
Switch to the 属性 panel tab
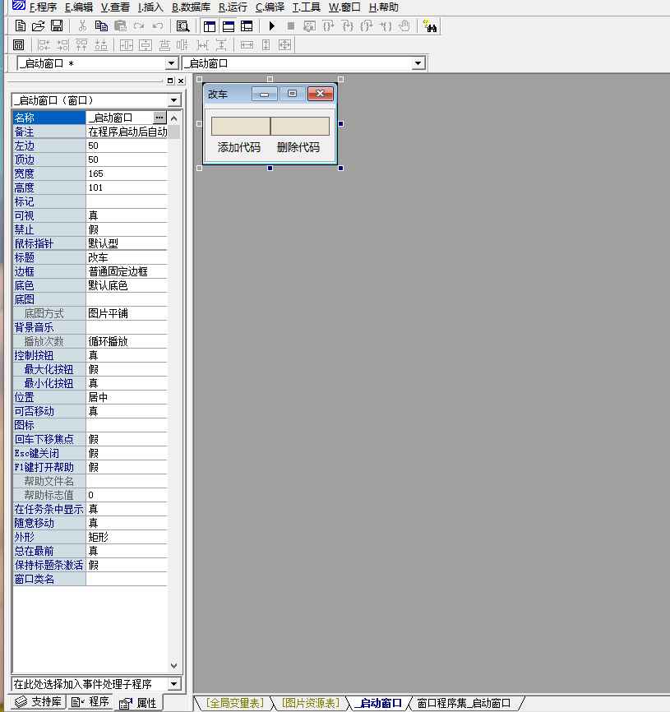138,703
